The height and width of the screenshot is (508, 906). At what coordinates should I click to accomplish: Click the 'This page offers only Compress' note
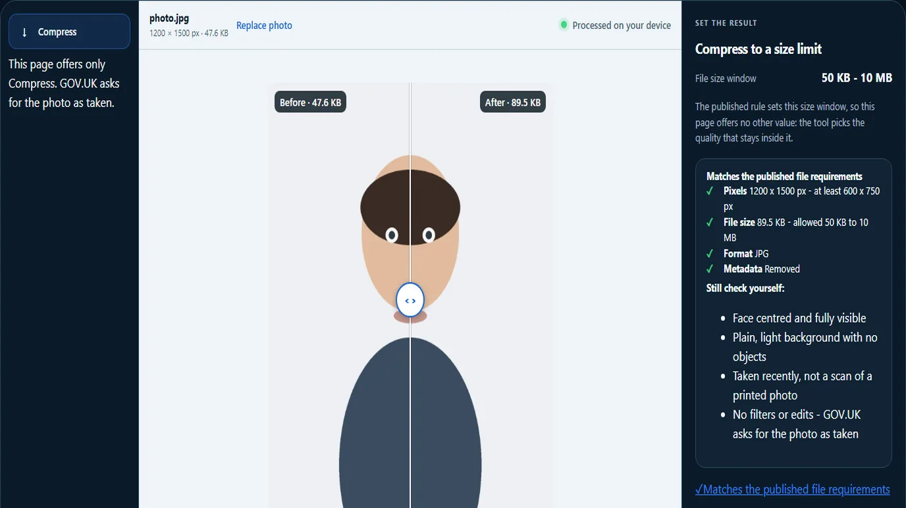click(64, 83)
